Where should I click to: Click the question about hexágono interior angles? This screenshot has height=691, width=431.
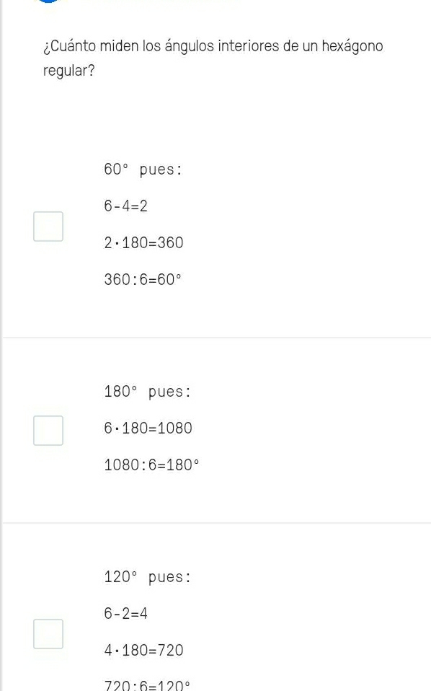click(x=213, y=58)
